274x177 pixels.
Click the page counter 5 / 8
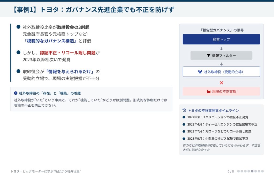pos(231,171)
